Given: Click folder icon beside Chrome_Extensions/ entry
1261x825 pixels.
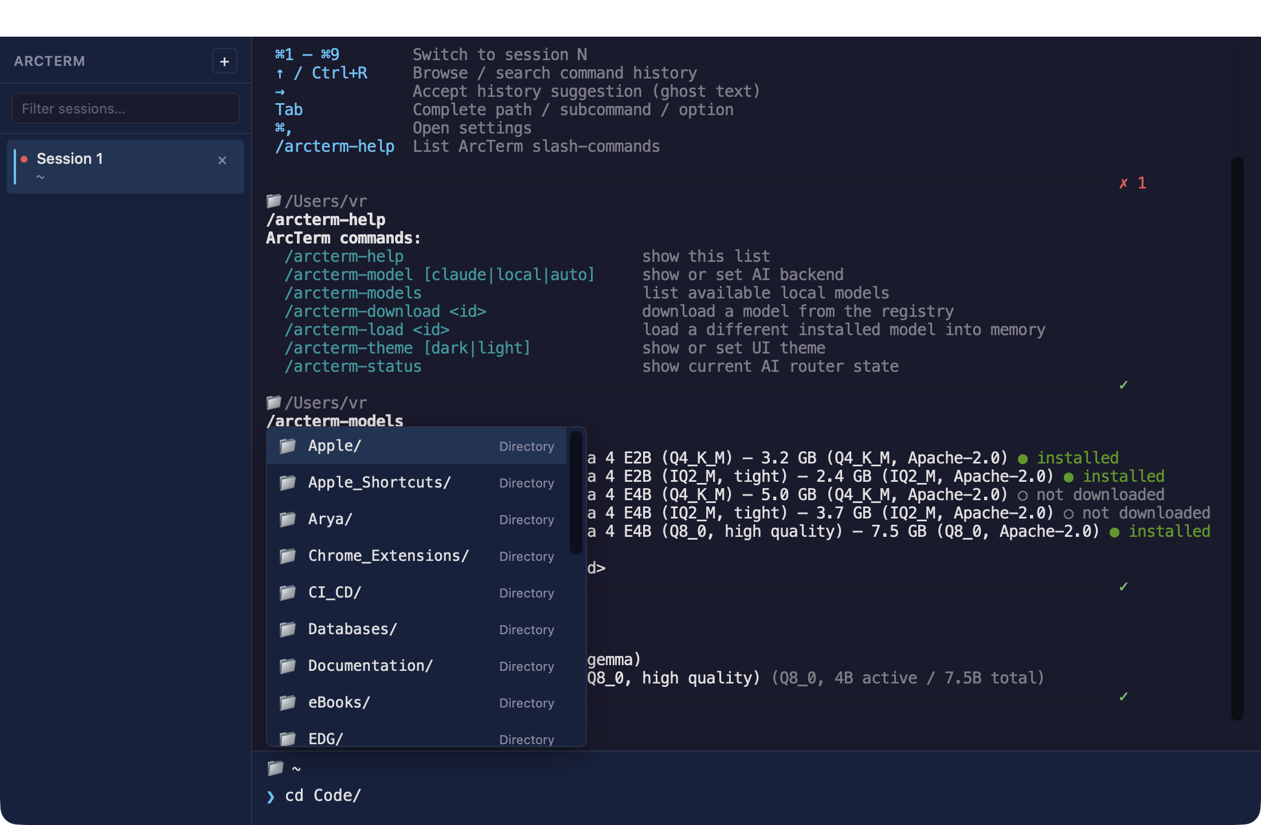Looking at the screenshot, I should (288, 556).
